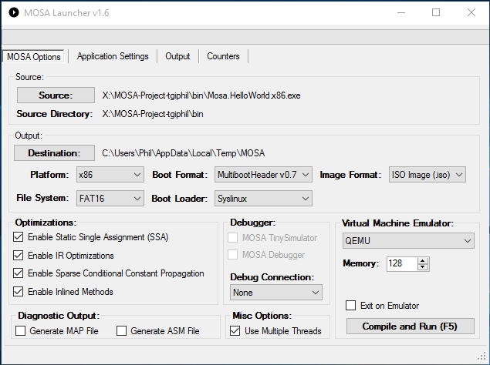The width and height of the screenshot is (490, 365).
Task: Click the Destination button
Action: pos(54,153)
